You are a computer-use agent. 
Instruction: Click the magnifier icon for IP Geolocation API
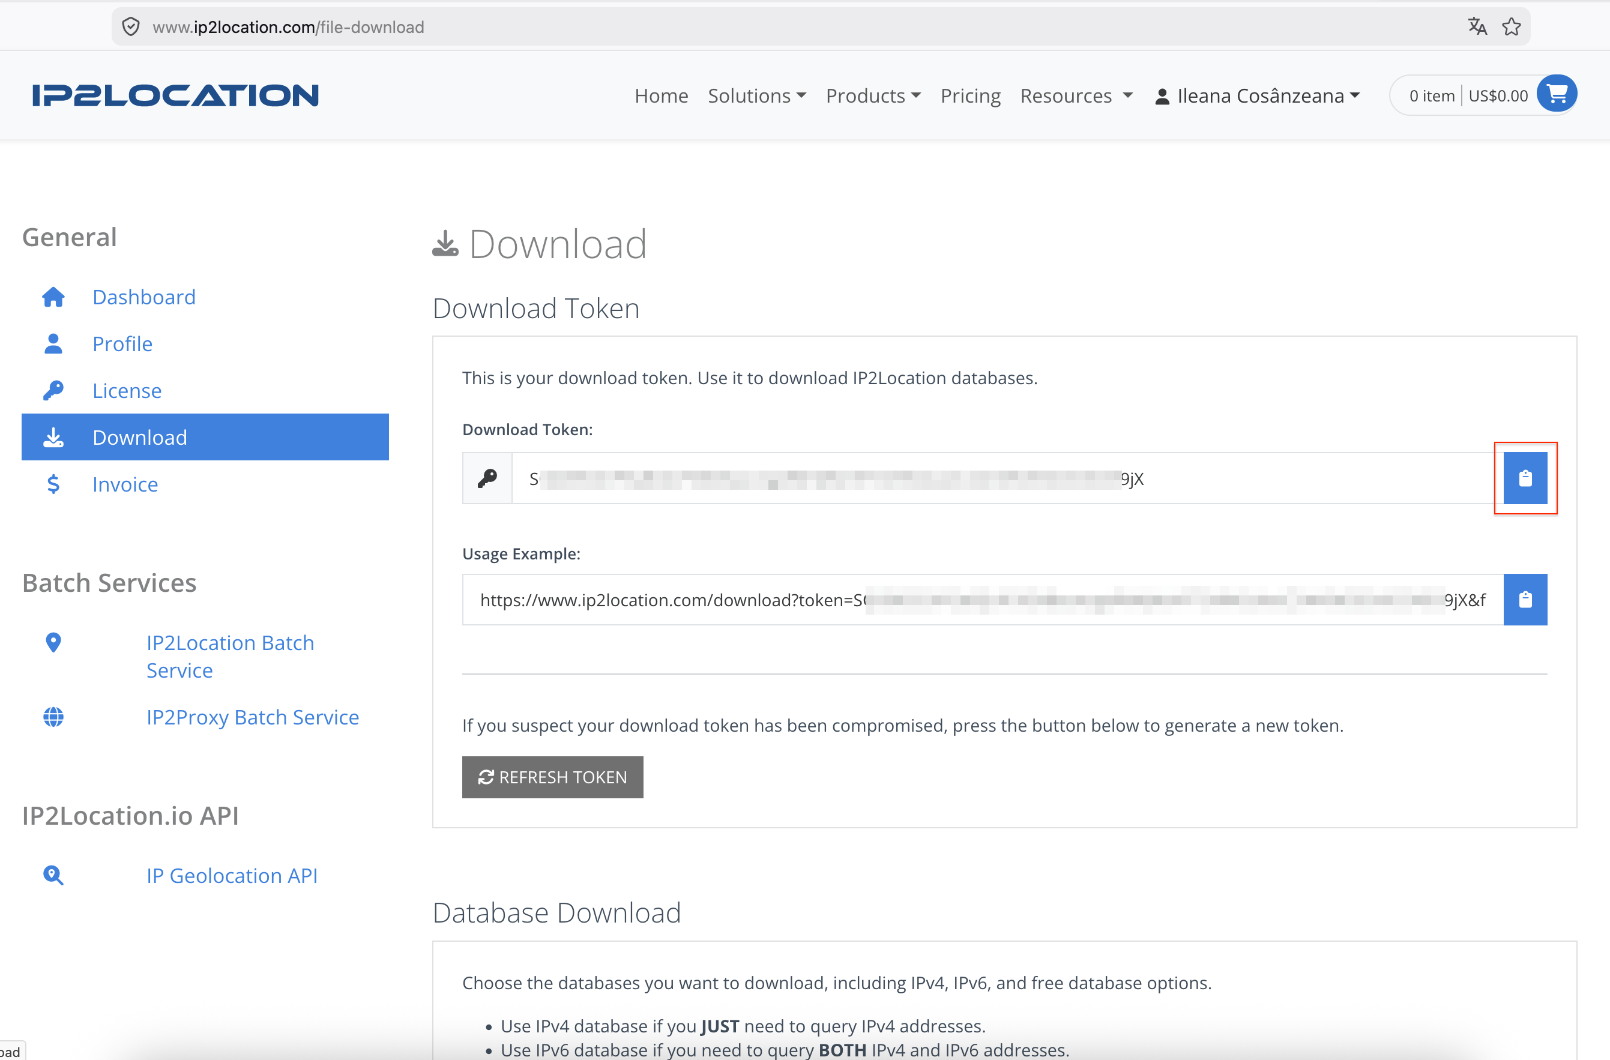click(53, 875)
